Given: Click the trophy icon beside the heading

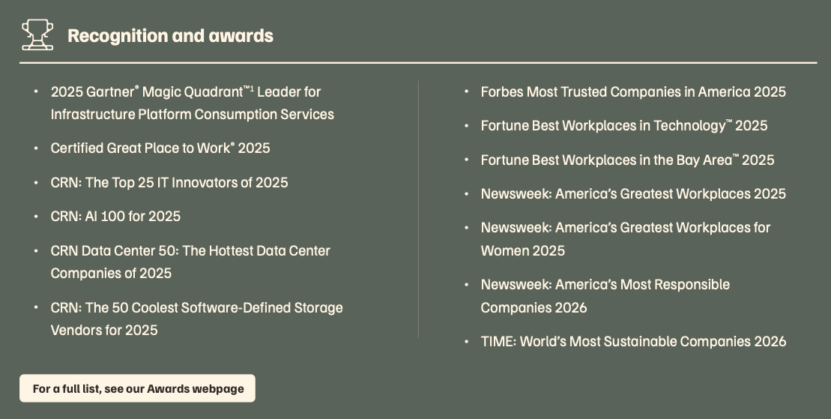Looking at the screenshot, I should (37, 35).
